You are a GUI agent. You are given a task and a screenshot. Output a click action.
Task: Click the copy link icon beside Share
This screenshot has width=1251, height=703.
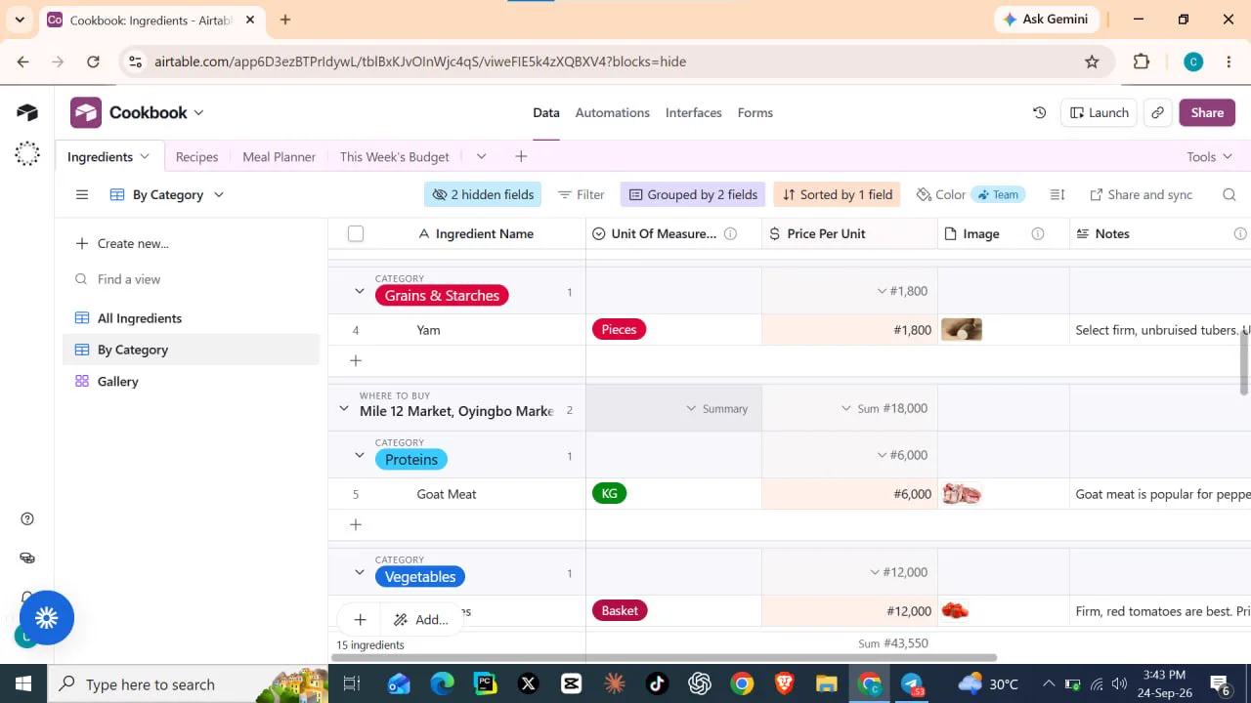tap(1157, 113)
